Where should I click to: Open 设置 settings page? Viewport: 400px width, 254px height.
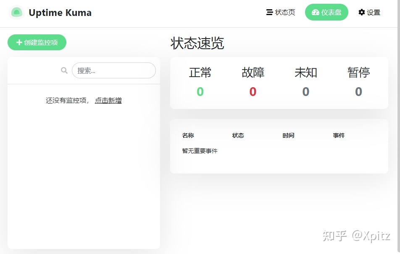click(x=369, y=12)
